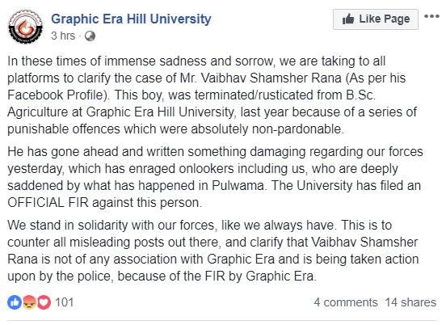The image size is (446, 325).
Task: Click the Graphic Era Hill University page name
Action: click(131, 19)
